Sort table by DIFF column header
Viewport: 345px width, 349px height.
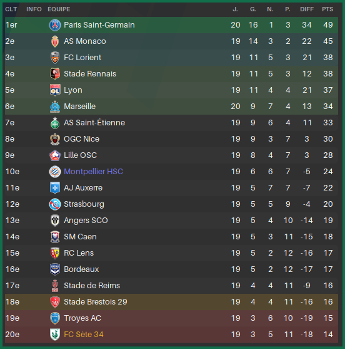(x=307, y=9)
